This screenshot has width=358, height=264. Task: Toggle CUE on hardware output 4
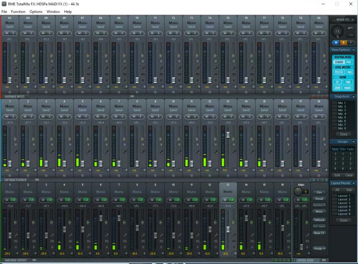coord(68,200)
